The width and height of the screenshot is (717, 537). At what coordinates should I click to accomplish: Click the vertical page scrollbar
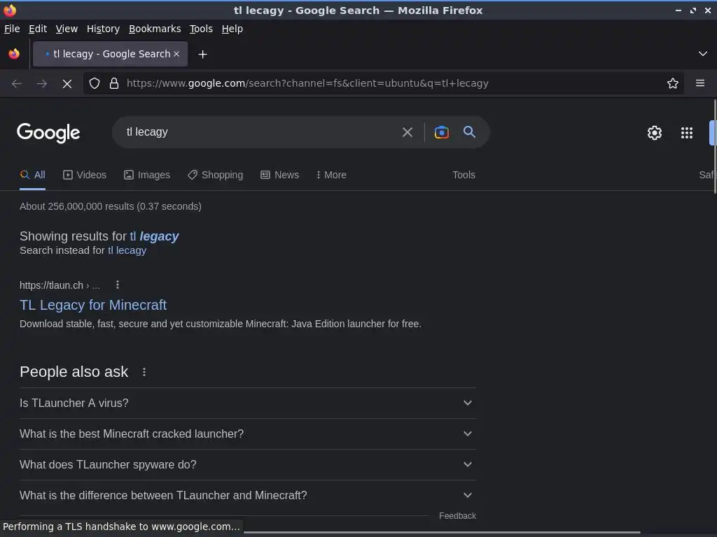pos(714,146)
